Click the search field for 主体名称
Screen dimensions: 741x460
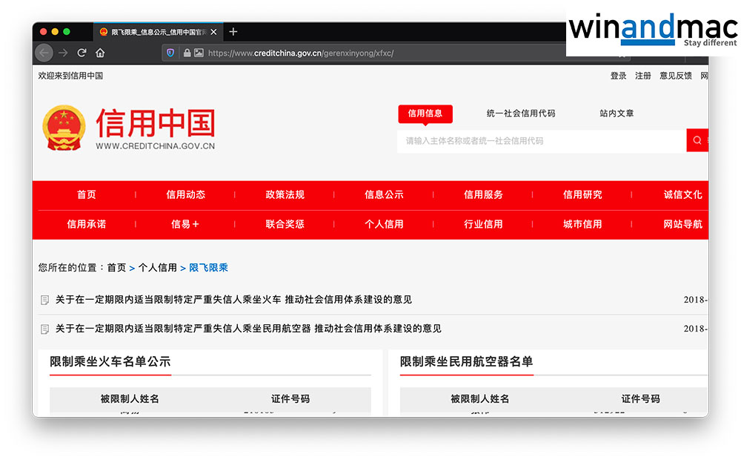541,141
